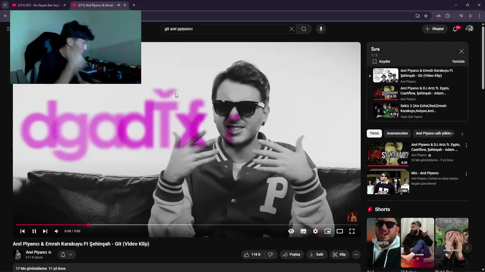485x272 pixels.
Task: Run search with magnifier button
Action: pos(304,29)
